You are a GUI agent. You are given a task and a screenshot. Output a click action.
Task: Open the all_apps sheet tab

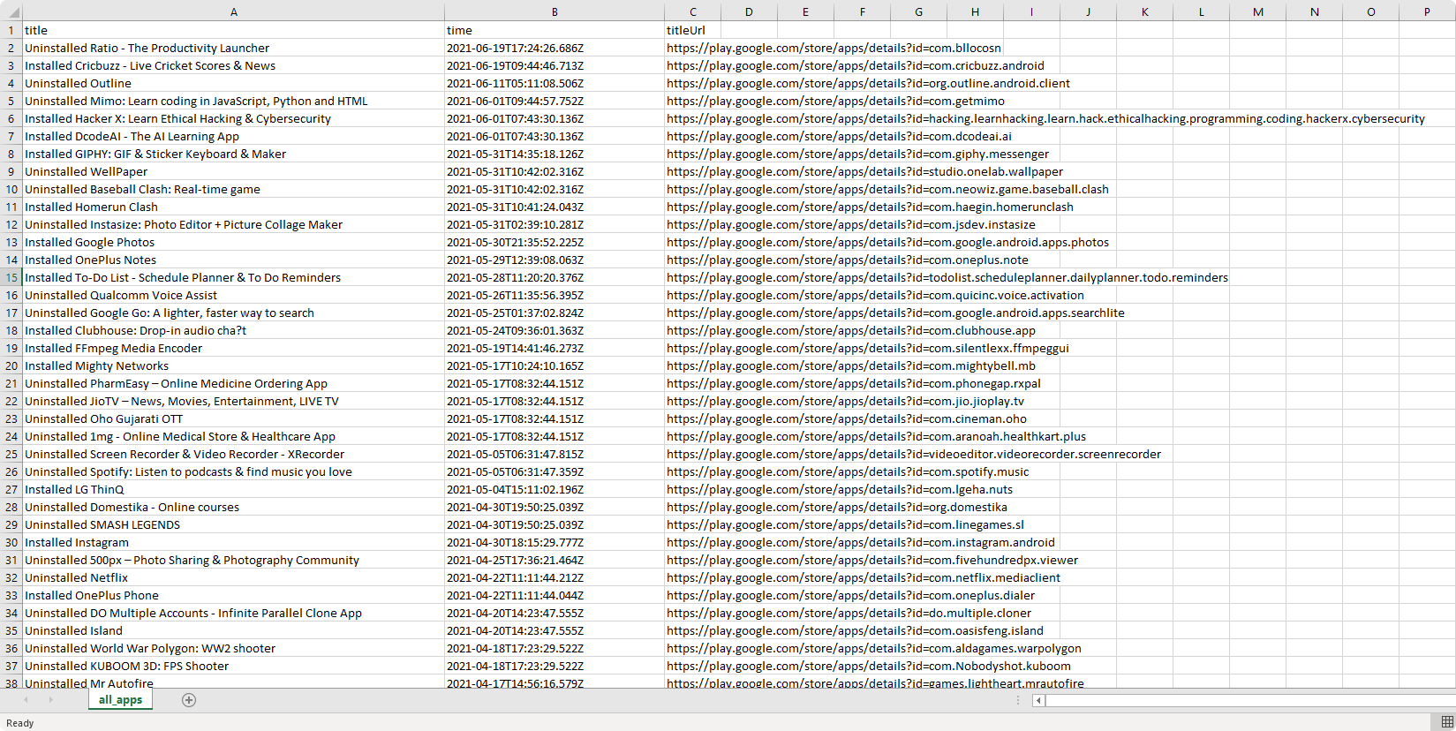(120, 699)
